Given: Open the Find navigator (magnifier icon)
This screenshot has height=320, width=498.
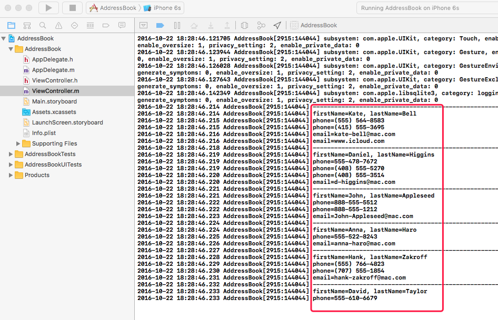Looking at the screenshot, I should [43, 25].
